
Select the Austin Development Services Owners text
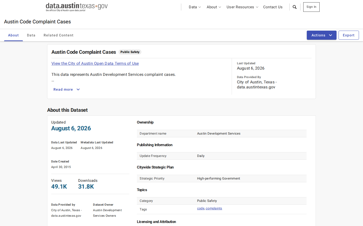tap(107, 213)
